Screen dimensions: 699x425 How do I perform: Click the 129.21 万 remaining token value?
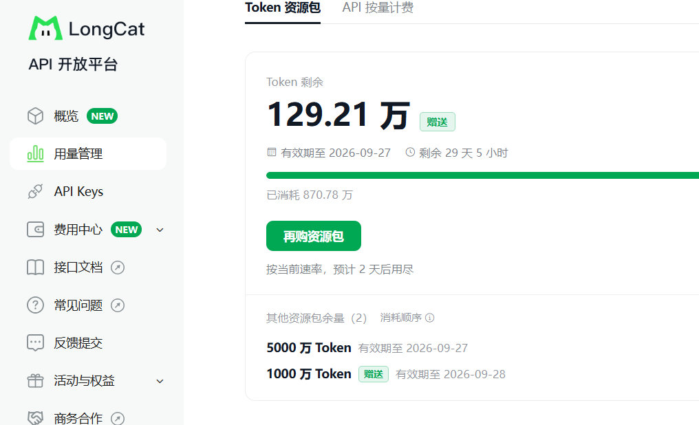pyautogui.click(x=338, y=115)
